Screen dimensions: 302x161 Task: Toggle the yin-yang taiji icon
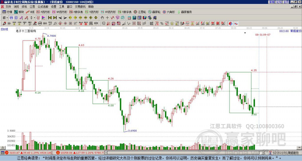coord(231,24)
